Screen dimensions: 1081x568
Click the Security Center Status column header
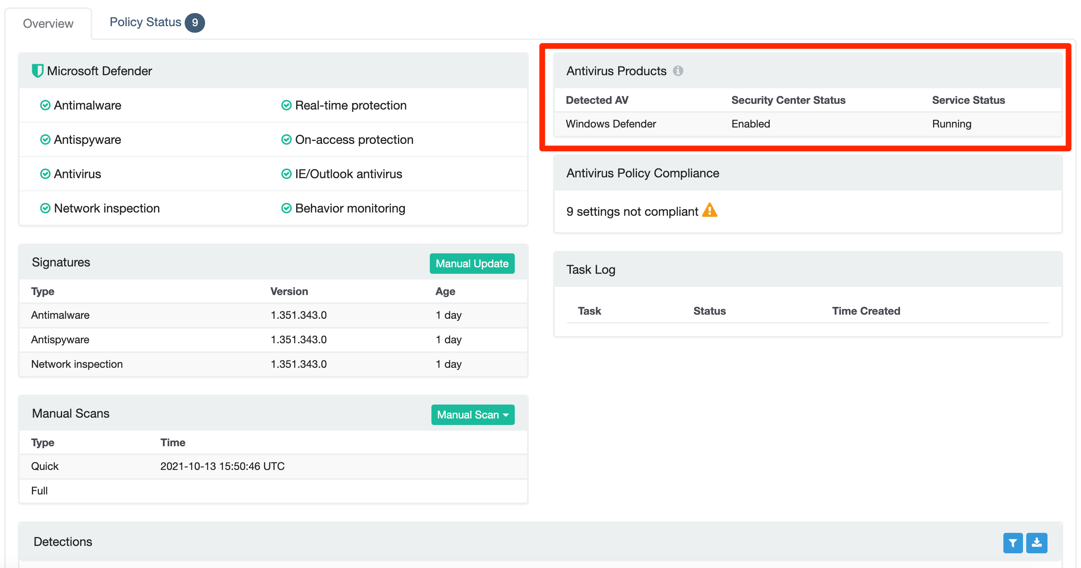coord(788,101)
